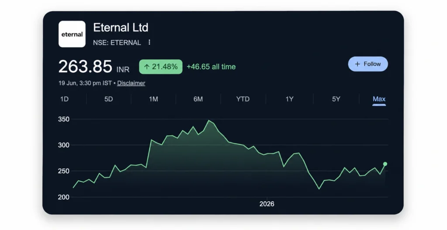This screenshot has height=230, width=447.
Task: Click the eternal company logo
Action: click(x=72, y=34)
